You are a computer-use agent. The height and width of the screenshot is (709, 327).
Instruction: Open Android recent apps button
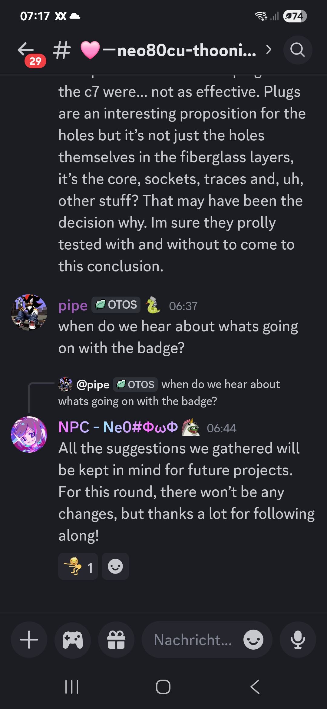pos(72,687)
